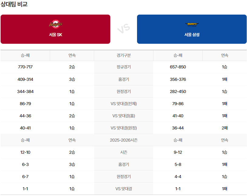Click SK's 770-717 regular season record
Viewport: 247px width, 196px height.
pyautogui.click(x=26, y=67)
